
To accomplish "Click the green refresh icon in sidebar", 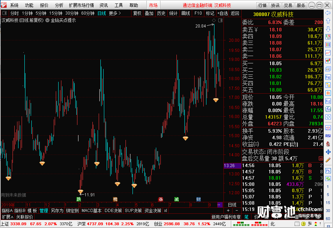I will coord(328,179).
